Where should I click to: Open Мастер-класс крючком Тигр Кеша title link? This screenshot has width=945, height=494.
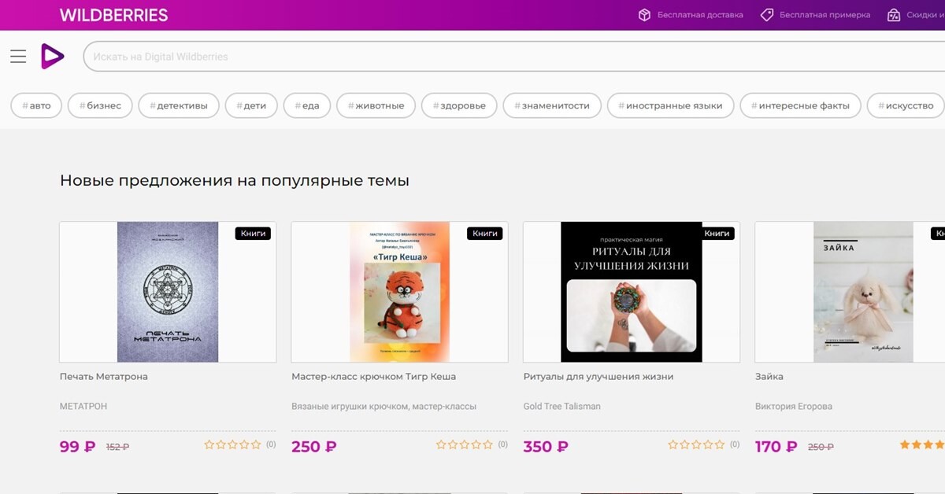[x=373, y=377]
